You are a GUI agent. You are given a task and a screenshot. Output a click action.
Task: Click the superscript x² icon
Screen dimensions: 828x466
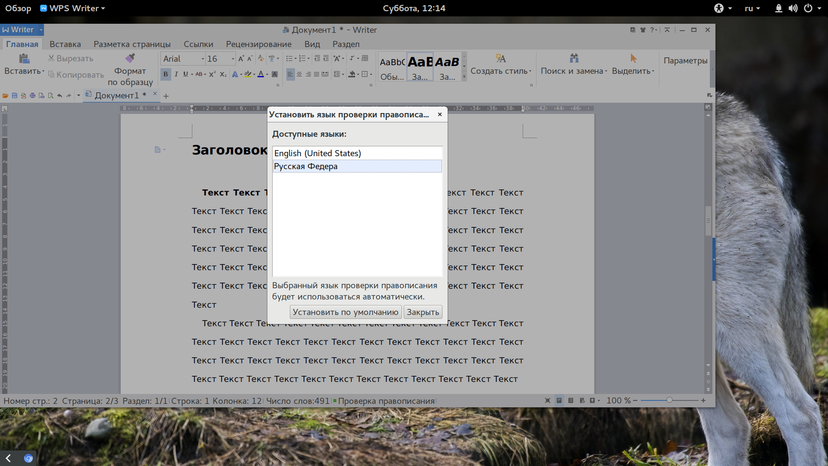click(x=212, y=74)
